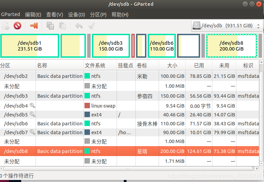
Task: Open the 设备(D) menu
Action: (x=77, y=15)
